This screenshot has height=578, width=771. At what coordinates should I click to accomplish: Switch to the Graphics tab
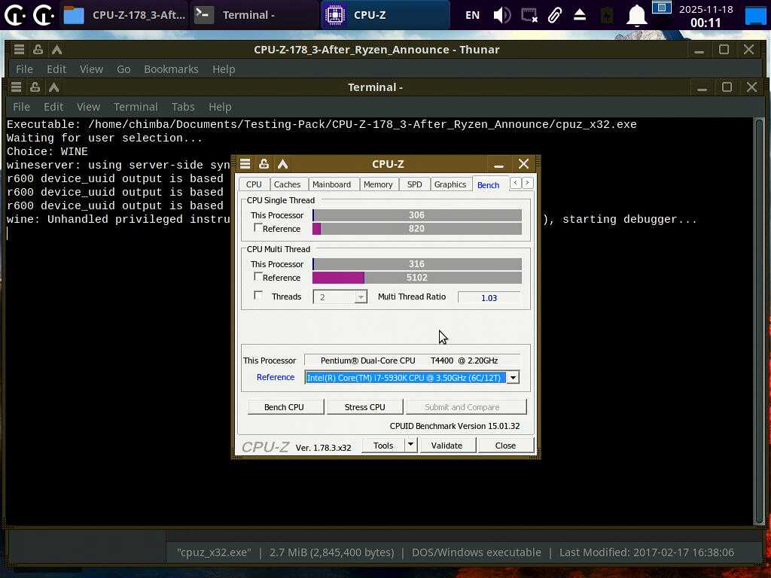coord(450,184)
